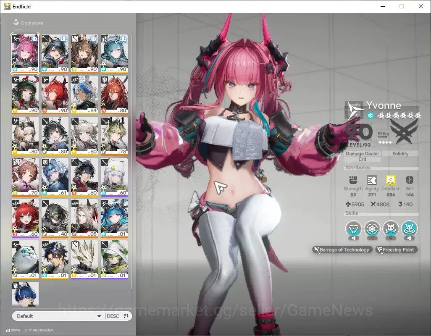Screen dimensions: 431x336
Task: Click the Agility attribute icon
Action: click(372, 180)
